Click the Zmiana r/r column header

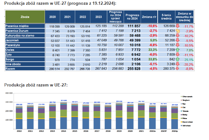pos(149,16)
